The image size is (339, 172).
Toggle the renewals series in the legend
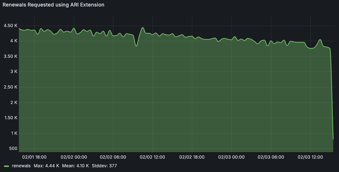coord(21,165)
